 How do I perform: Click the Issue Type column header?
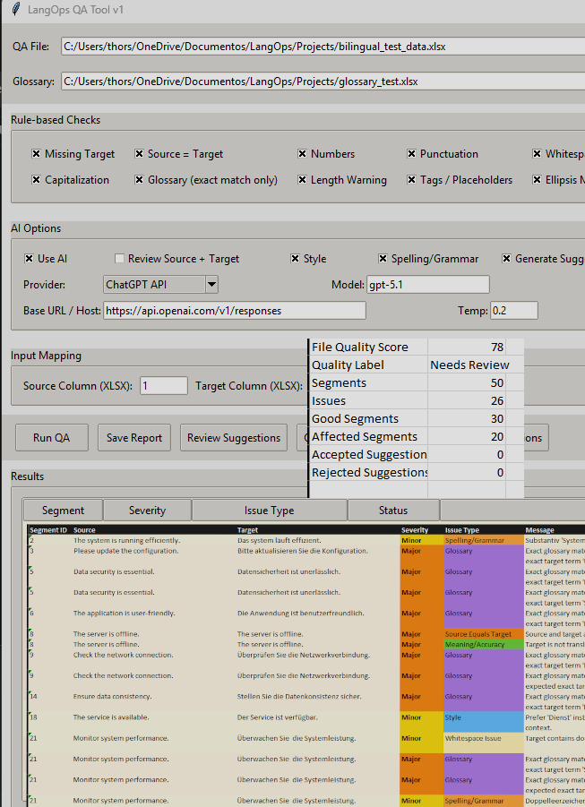pos(269,511)
